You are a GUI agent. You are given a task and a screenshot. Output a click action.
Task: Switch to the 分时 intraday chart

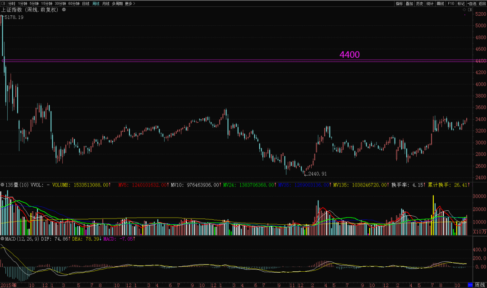pyautogui.click(x=12, y=4)
